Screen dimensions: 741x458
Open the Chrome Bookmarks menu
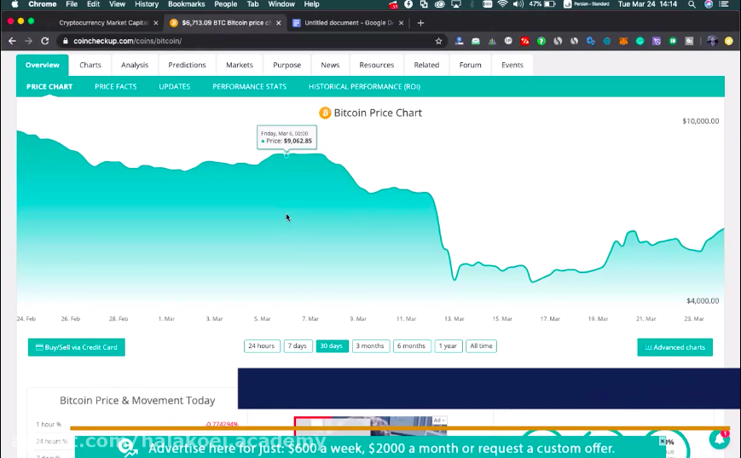(x=187, y=4)
